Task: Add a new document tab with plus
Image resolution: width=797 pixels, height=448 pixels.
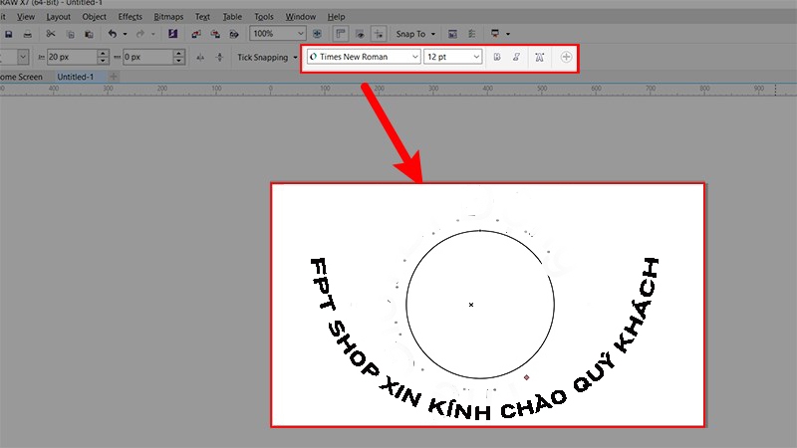Action: pyautogui.click(x=114, y=77)
